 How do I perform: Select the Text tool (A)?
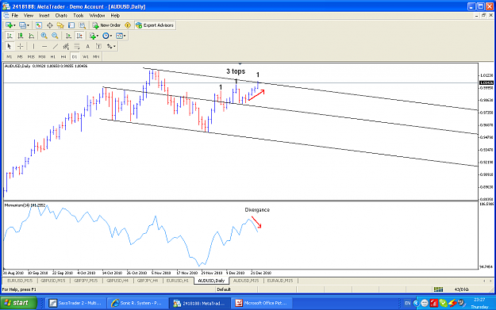[x=87, y=47]
